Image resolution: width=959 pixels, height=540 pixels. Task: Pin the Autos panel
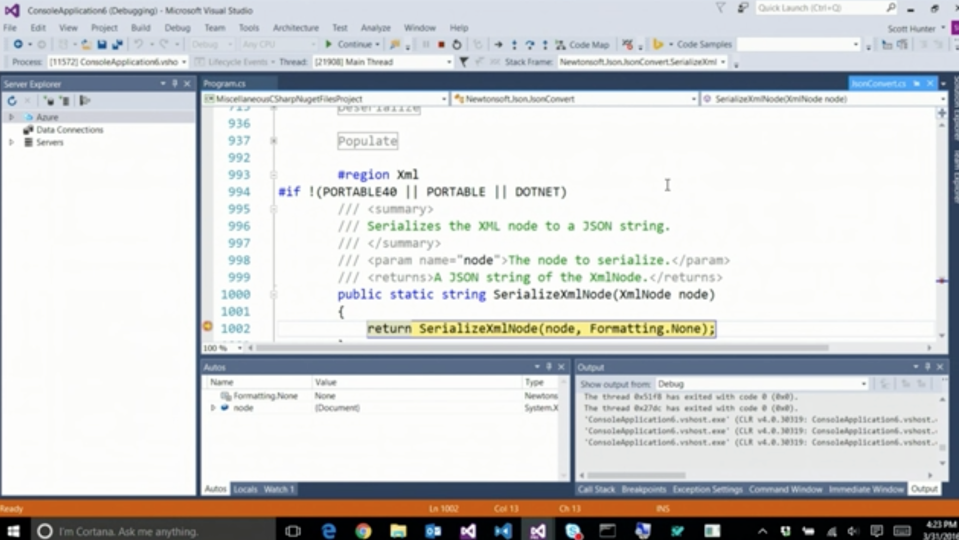click(549, 366)
